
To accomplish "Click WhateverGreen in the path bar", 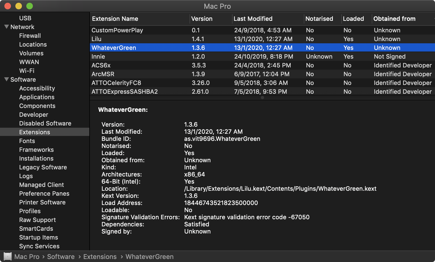I will 150,257.
